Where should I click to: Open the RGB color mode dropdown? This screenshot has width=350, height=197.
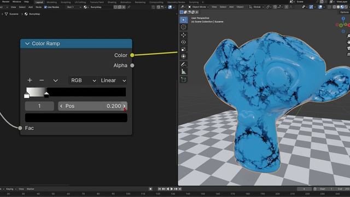pyautogui.click(x=83, y=80)
